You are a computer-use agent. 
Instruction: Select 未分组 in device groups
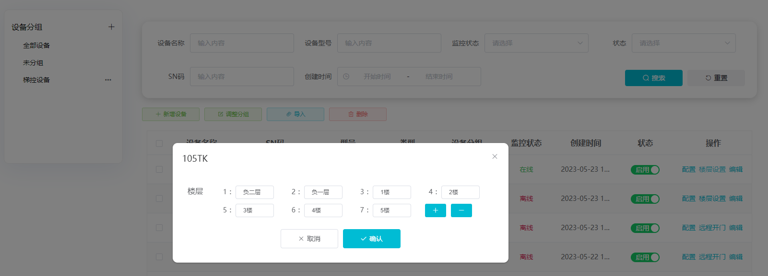point(33,63)
